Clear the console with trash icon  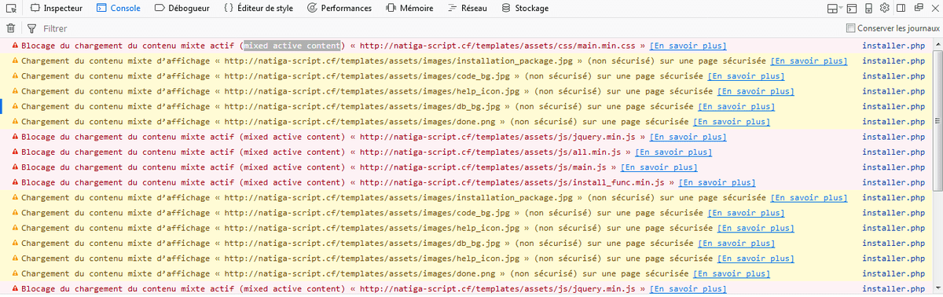pyautogui.click(x=10, y=28)
